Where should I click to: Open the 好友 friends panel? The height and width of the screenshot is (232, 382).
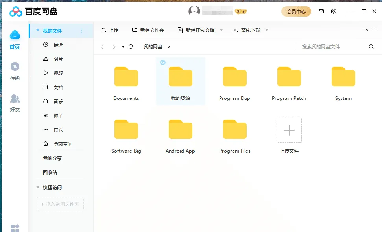(x=15, y=101)
